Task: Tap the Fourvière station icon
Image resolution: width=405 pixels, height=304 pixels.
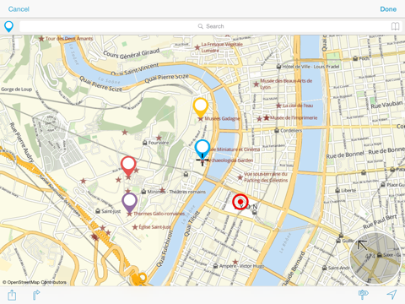Action: pos(145,143)
